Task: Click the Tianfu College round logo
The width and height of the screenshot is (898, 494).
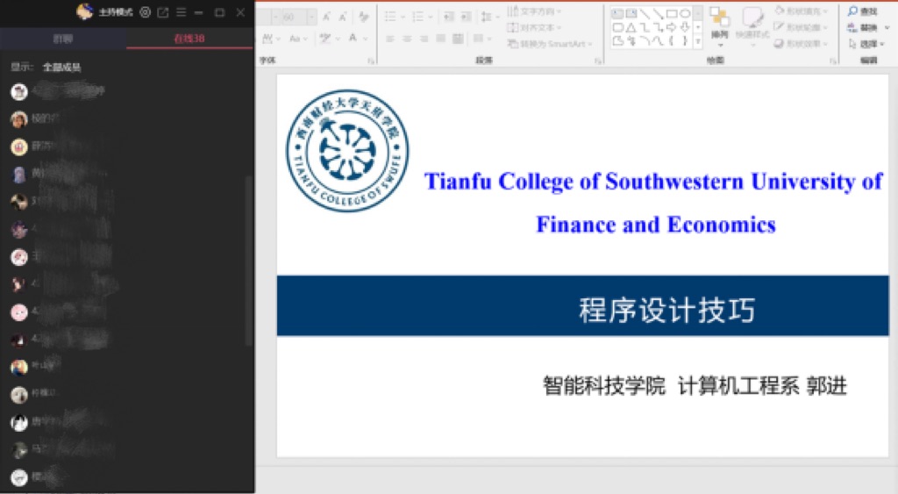Action: pos(347,151)
